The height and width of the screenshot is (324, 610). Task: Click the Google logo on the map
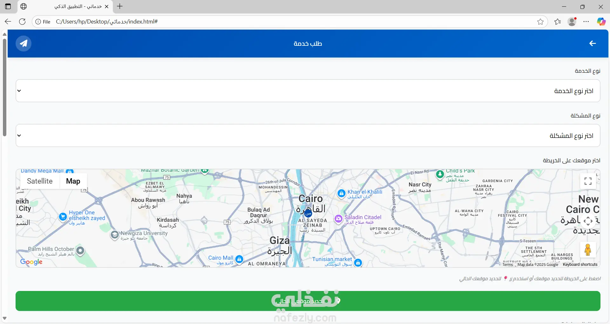tap(31, 262)
